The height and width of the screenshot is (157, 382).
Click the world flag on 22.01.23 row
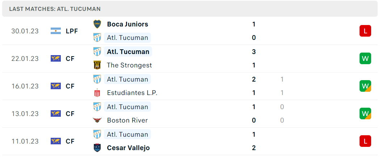[56, 58]
